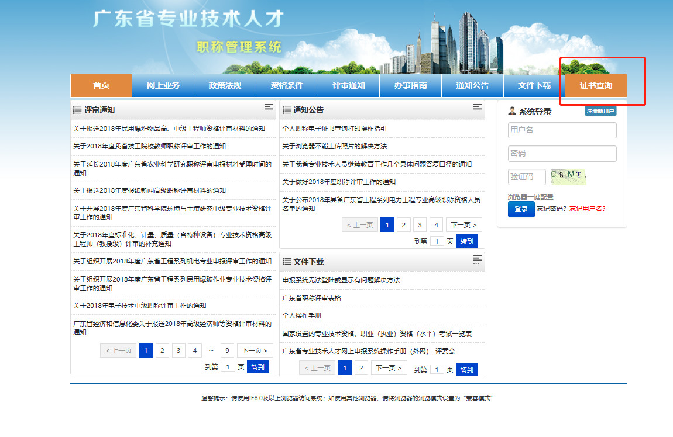The width and height of the screenshot is (673, 437).
Task: Open the 个人操作手册 download link
Action: click(x=302, y=315)
